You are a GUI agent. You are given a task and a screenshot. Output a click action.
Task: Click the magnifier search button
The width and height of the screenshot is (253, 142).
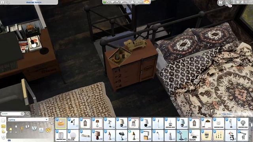coord(27,114)
